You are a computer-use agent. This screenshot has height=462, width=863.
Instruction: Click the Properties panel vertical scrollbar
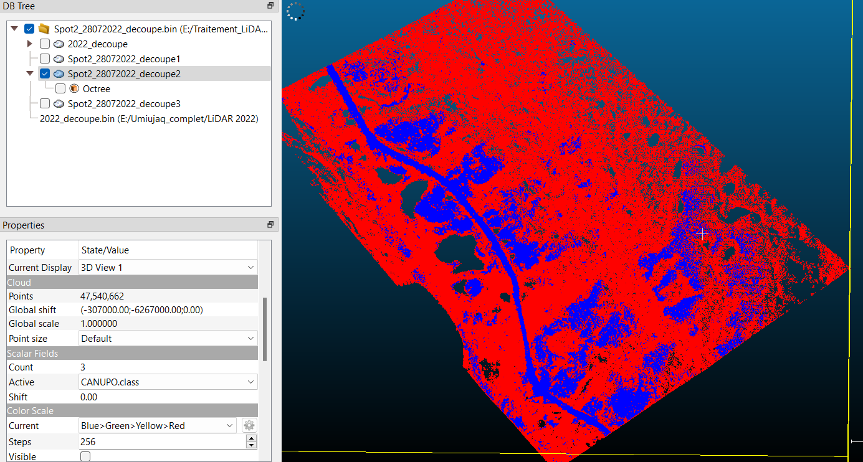click(x=265, y=329)
